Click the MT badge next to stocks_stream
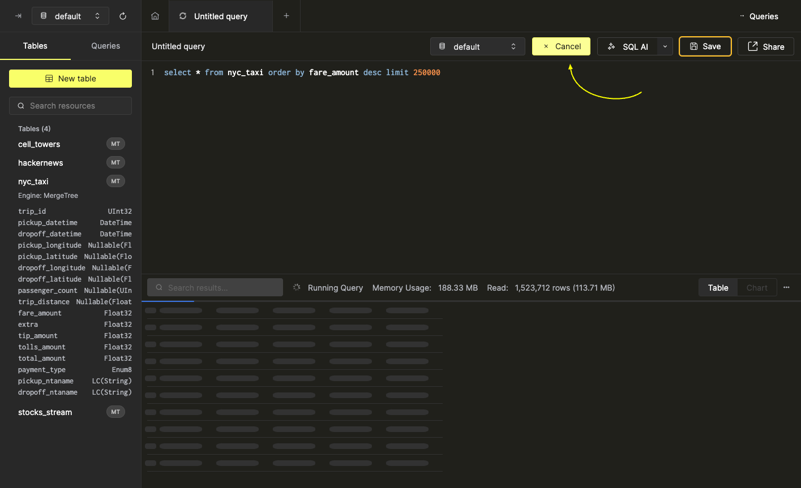801x488 pixels. pyautogui.click(x=115, y=412)
